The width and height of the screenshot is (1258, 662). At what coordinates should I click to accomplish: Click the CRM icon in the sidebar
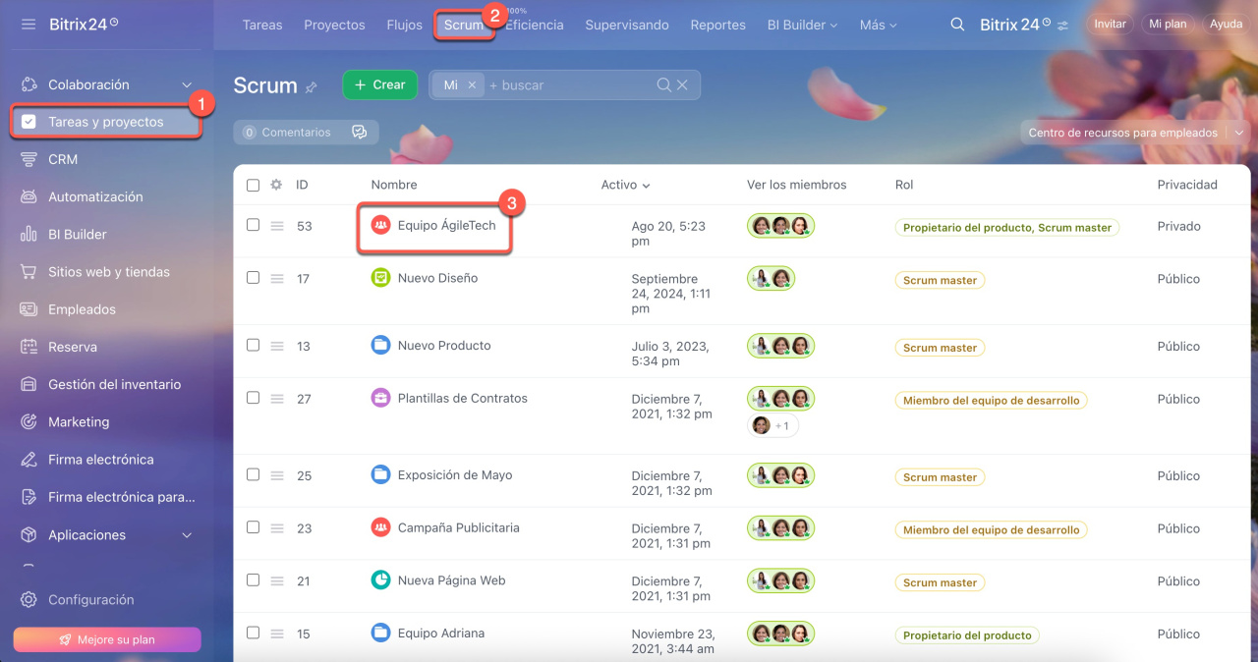coord(29,159)
